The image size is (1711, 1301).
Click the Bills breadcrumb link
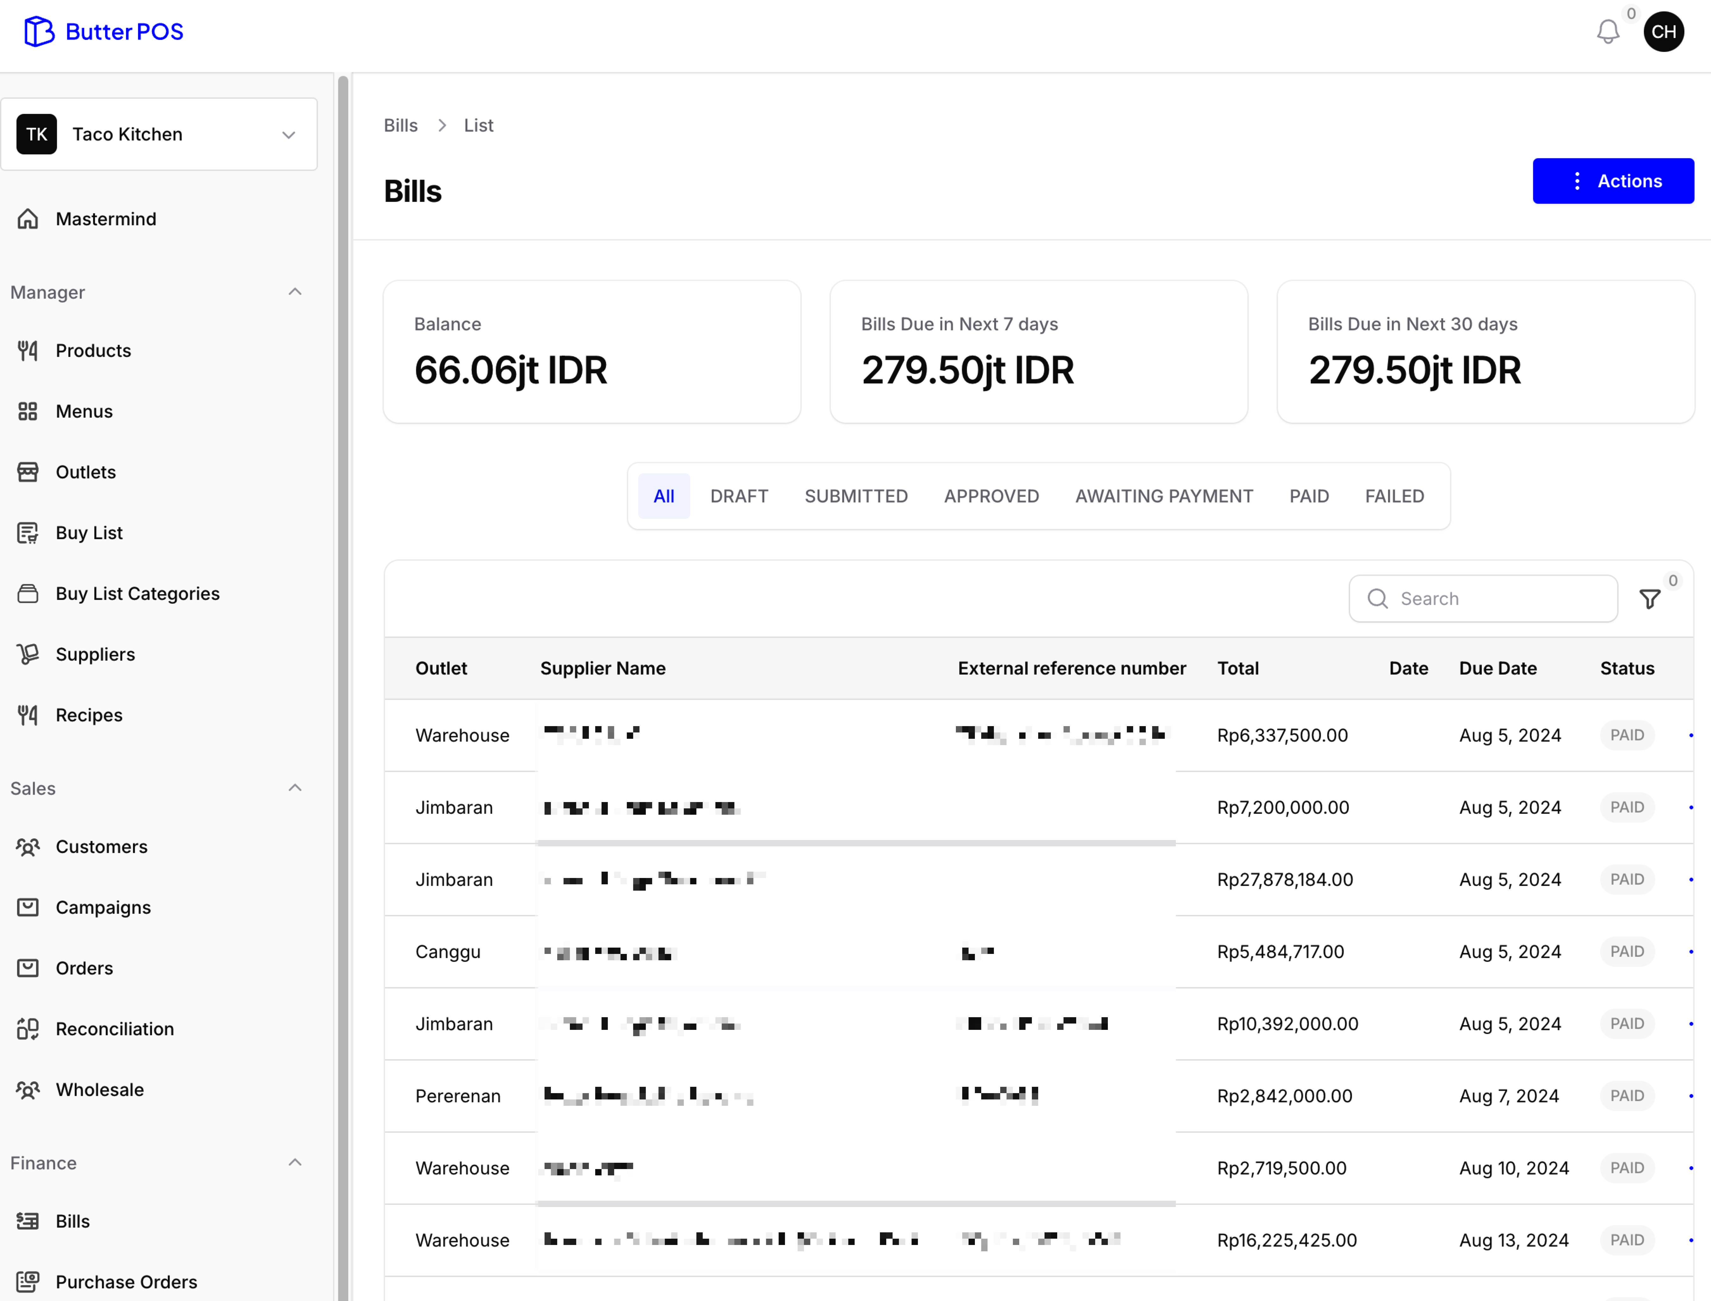(400, 126)
